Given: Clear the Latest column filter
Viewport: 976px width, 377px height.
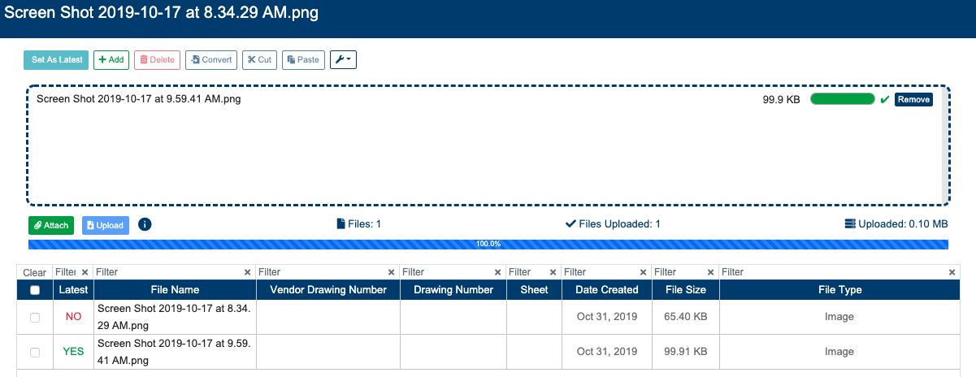Looking at the screenshot, I should pyautogui.click(x=85, y=273).
